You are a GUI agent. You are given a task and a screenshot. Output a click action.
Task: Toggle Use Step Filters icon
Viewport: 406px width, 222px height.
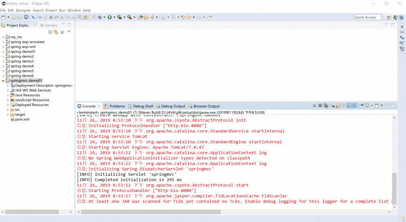click(x=85, y=17)
